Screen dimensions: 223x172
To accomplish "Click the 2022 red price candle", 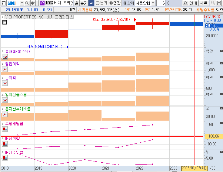I will click(x=152, y=24).
